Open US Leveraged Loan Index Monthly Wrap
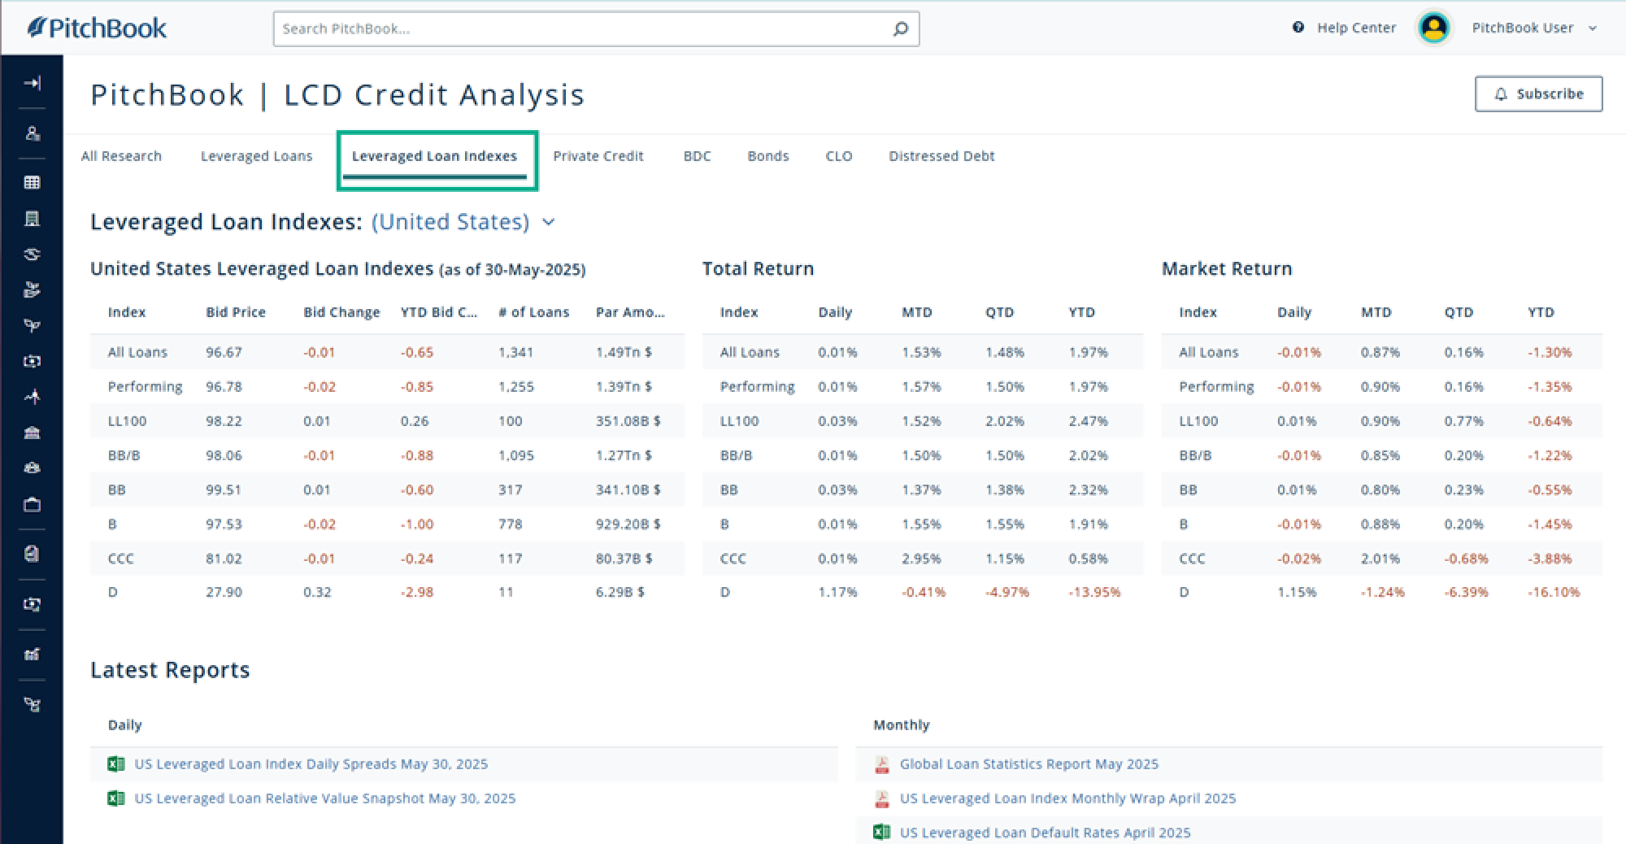The image size is (1626, 844). [x=1067, y=798]
